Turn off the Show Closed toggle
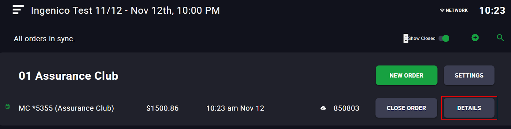Screen dimensions: 511x129 pyautogui.click(x=444, y=38)
